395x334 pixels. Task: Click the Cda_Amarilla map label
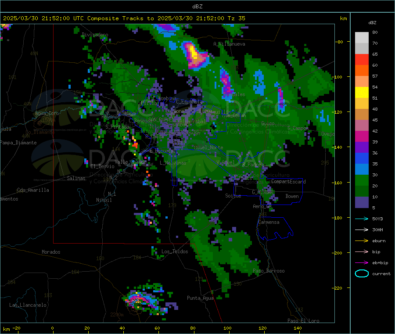[33, 190]
